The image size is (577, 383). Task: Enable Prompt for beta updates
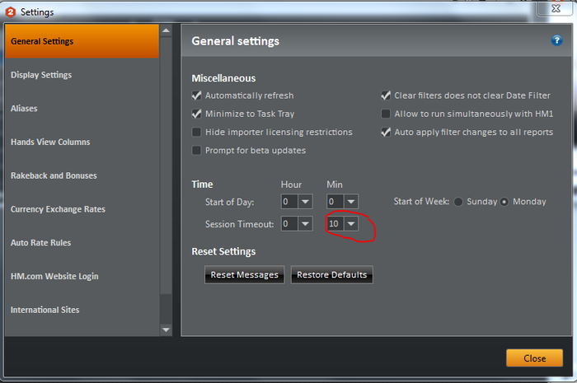(196, 151)
